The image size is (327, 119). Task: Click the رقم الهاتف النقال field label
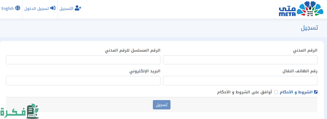300,71
